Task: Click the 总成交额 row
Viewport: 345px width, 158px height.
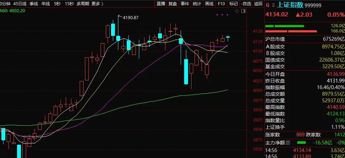Action: (x=305, y=94)
